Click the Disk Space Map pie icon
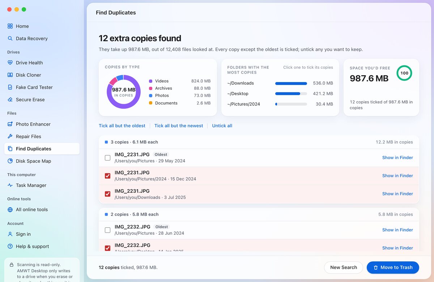 [x=10, y=161]
